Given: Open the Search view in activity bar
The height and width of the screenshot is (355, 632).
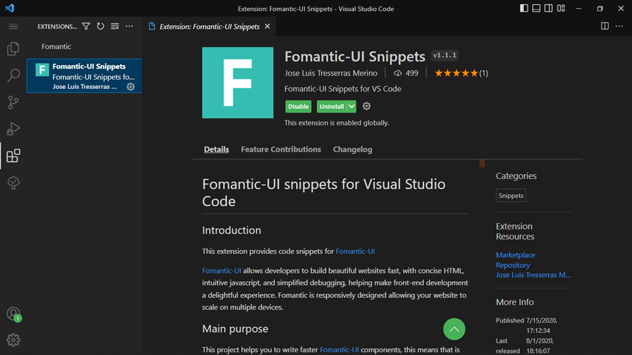Looking at the screenshot, I should (x=14, y=75).
